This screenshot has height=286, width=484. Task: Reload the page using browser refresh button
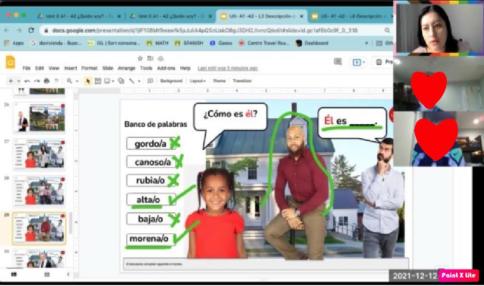tap(32, 31)
